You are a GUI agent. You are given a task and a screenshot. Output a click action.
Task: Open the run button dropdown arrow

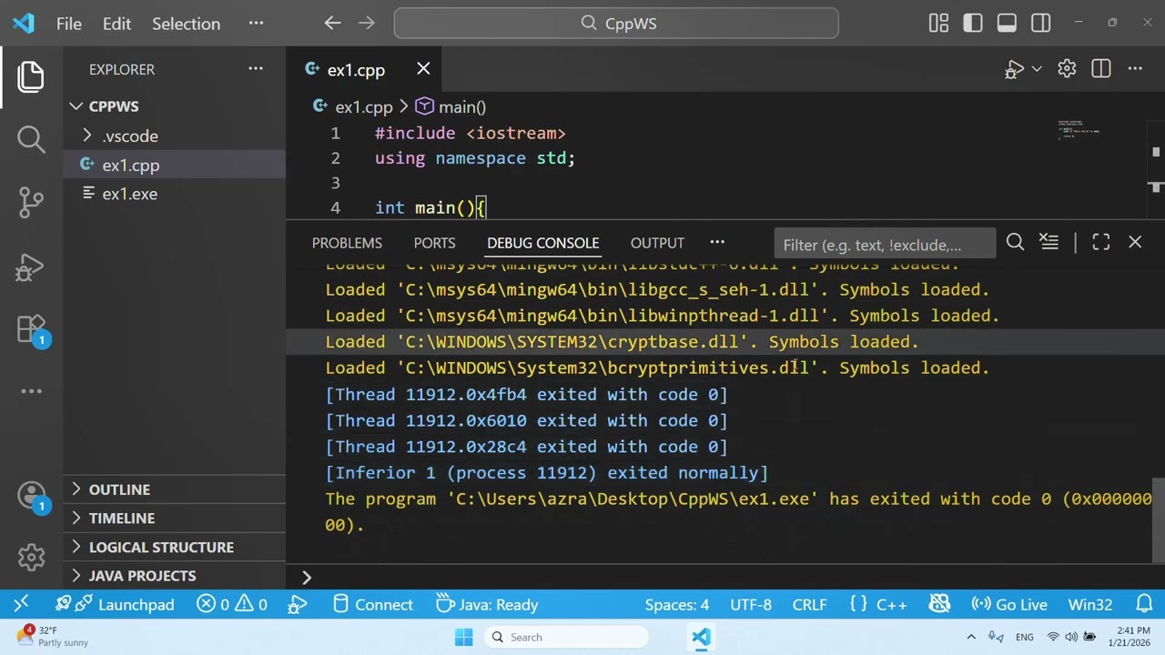click(x=1037, y=69)
